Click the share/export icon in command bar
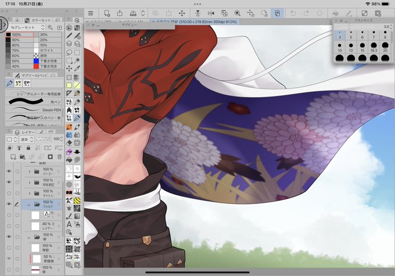The height and width of the screenshot is (276, 395). [x=120, y=13]
